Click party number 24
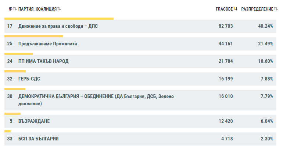This screenshot has width=283, height=147. coord(10,61)
